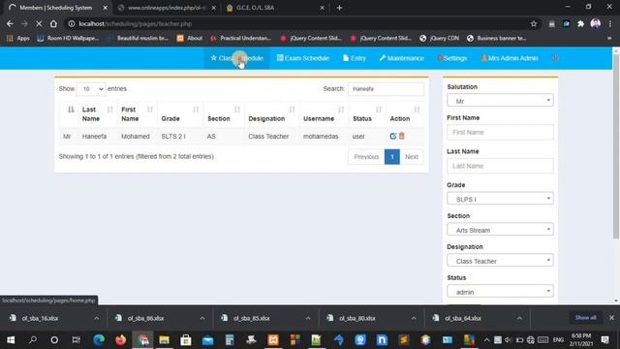This screenshot has width=620, height=349.
Task: Sort table by Status column
Action: click(x=367, y=114)
